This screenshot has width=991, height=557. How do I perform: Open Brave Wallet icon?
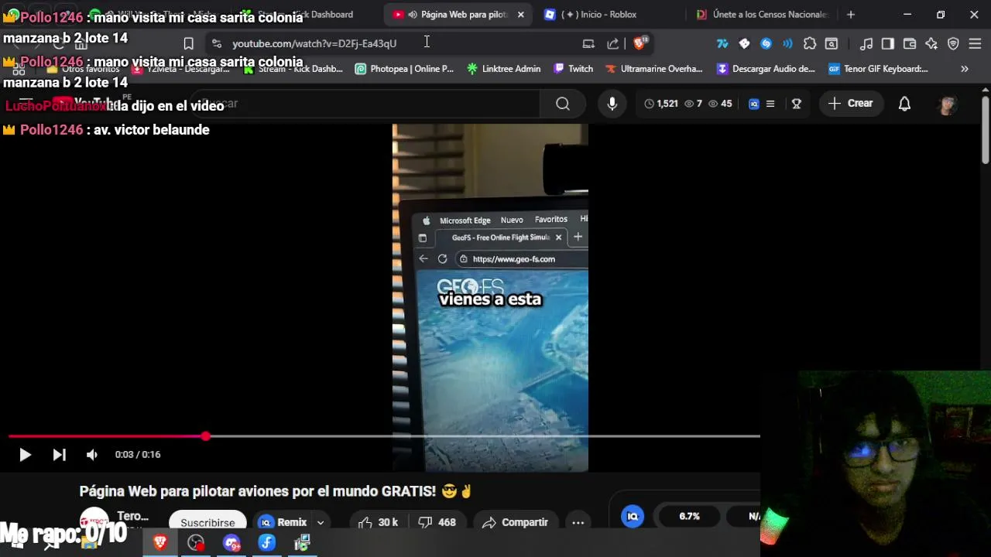pos(910,44)
